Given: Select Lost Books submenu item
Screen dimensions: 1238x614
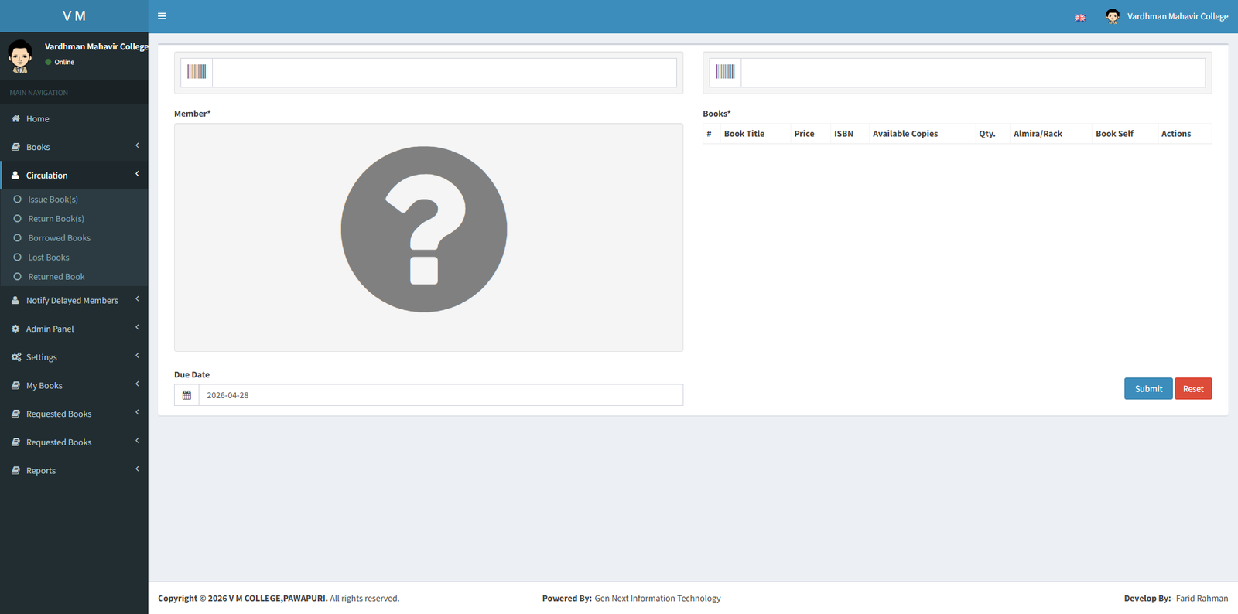Looking at the screenshot, I should pyautogui.click(x=49, y=258).
